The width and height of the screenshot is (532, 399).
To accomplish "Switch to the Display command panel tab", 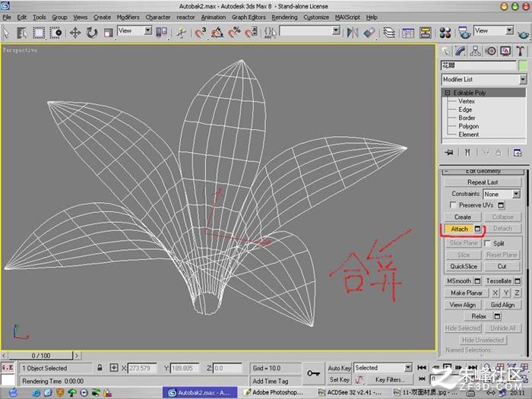I will point(505,51).
